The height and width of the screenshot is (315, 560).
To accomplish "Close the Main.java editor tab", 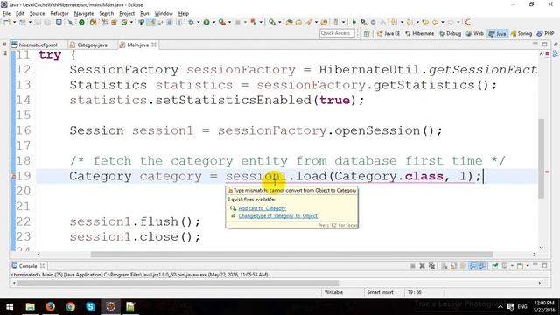I will tap(154, 45).
